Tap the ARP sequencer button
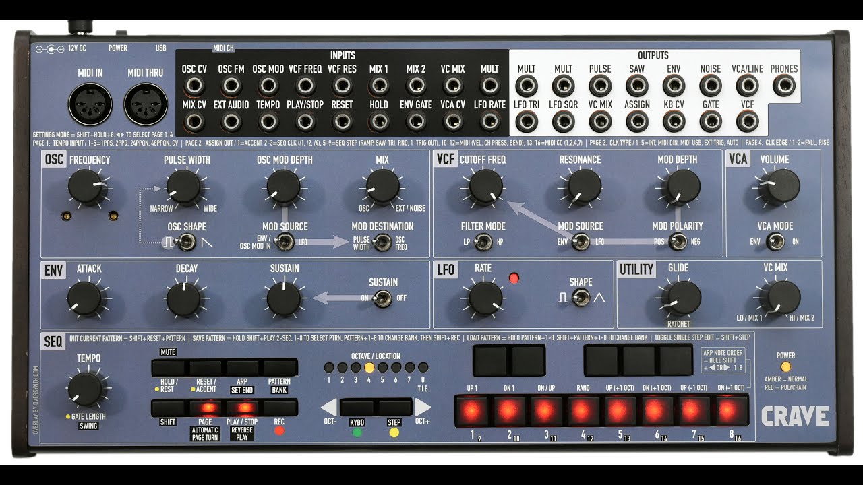The width and height of the screenshot is (863, 485). pos(243,367)
